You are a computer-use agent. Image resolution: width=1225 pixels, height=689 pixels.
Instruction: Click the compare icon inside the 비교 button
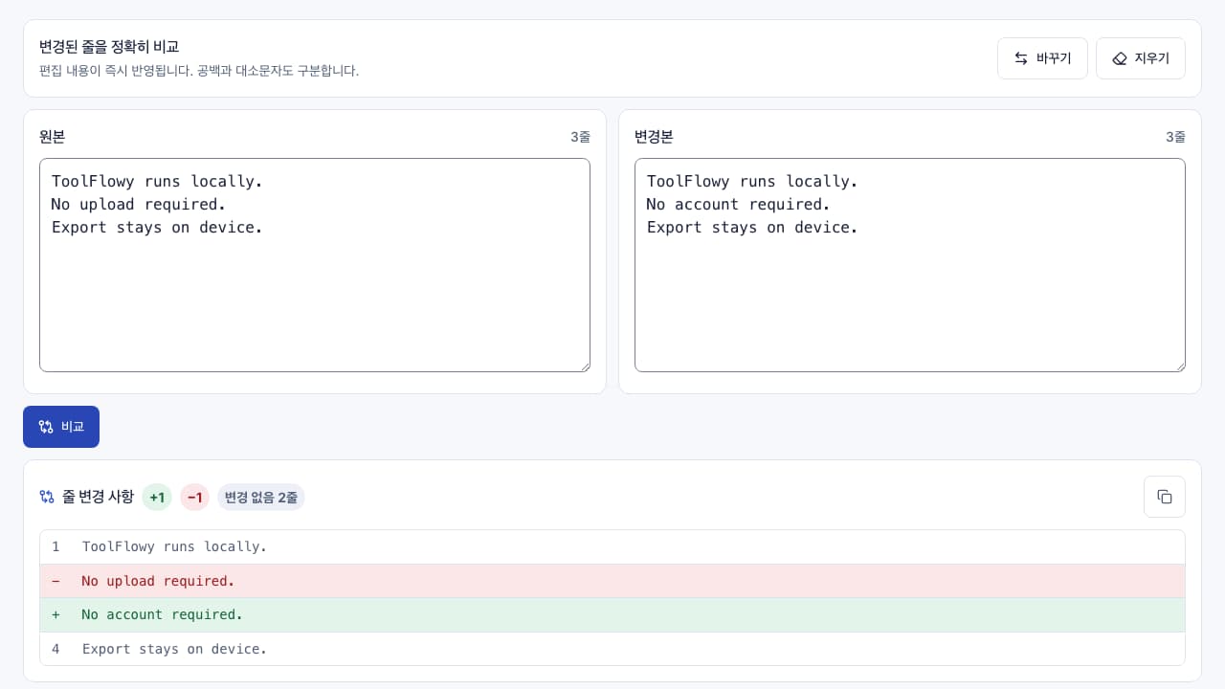click(46, 427)
